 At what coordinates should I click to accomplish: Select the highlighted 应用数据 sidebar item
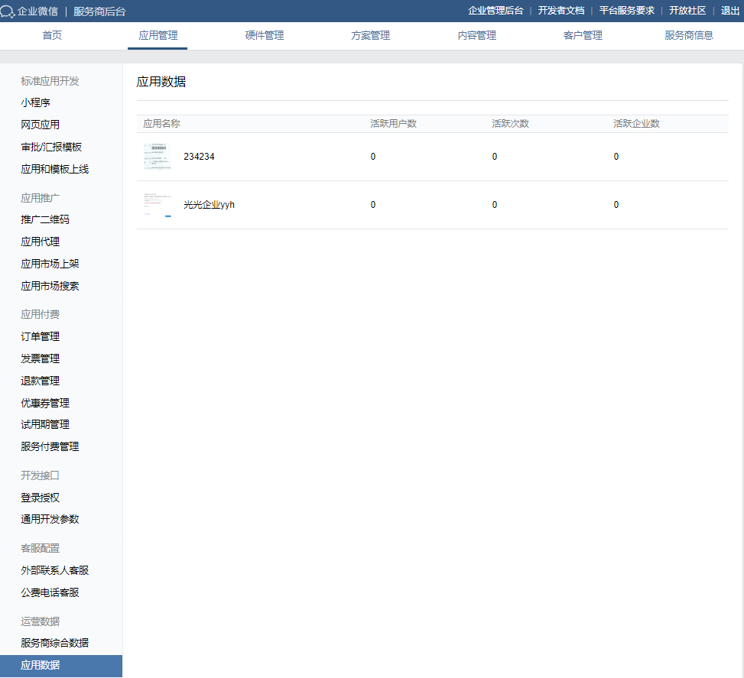61,666
